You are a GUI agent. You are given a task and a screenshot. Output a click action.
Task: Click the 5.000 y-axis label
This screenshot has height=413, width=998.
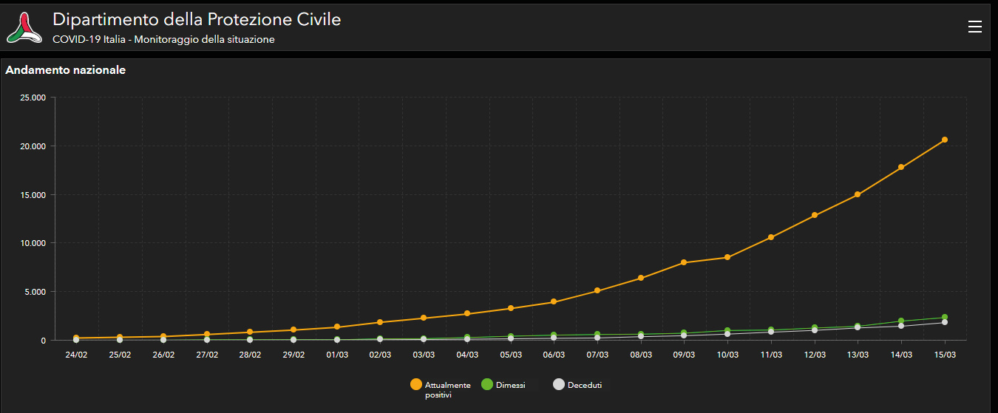coord(35,292)
